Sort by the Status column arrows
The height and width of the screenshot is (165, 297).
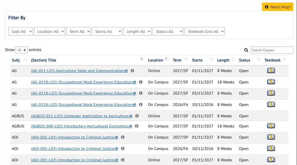258,59
